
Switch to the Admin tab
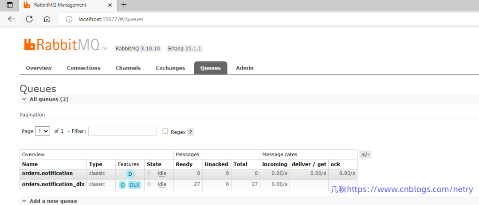245,68
